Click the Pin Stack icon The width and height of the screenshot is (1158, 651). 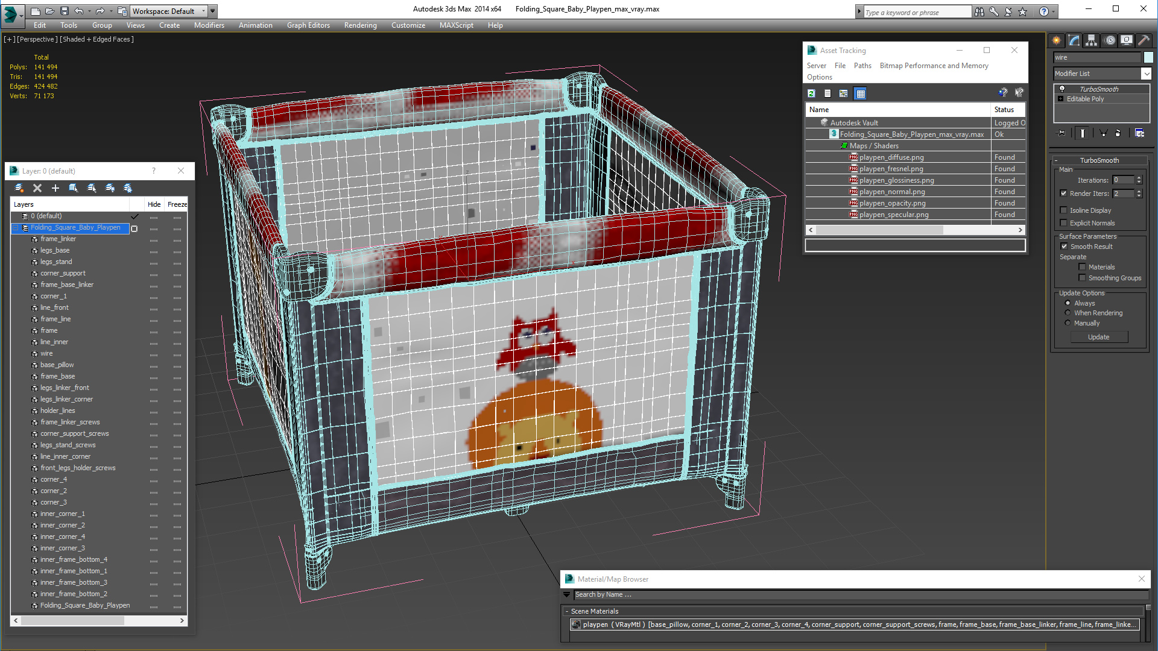[1062, 133]
